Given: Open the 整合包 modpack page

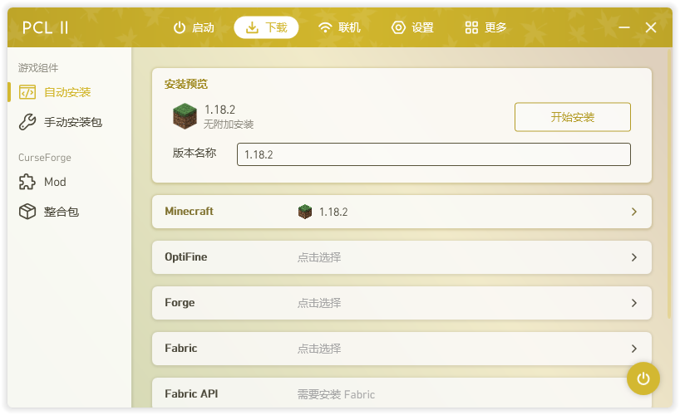Looking at the screenshot, I should click(69, 212).
